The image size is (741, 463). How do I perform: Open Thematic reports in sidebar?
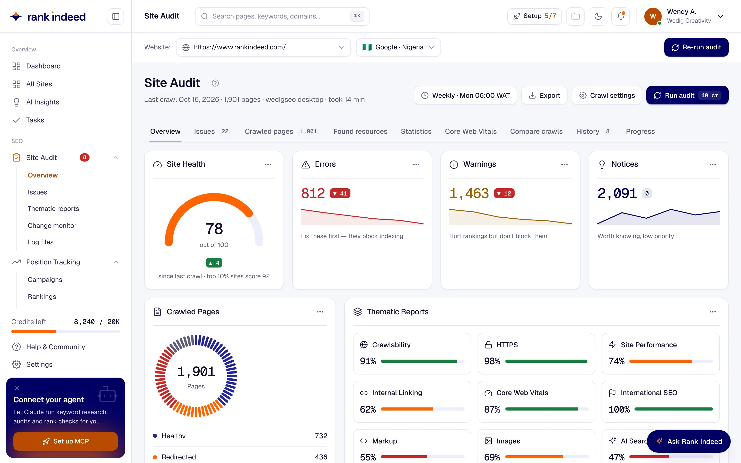[x=53, y=209]
